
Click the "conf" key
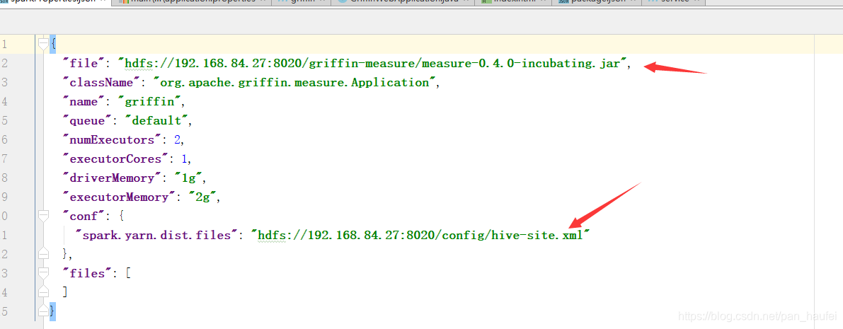pos(84,216)
